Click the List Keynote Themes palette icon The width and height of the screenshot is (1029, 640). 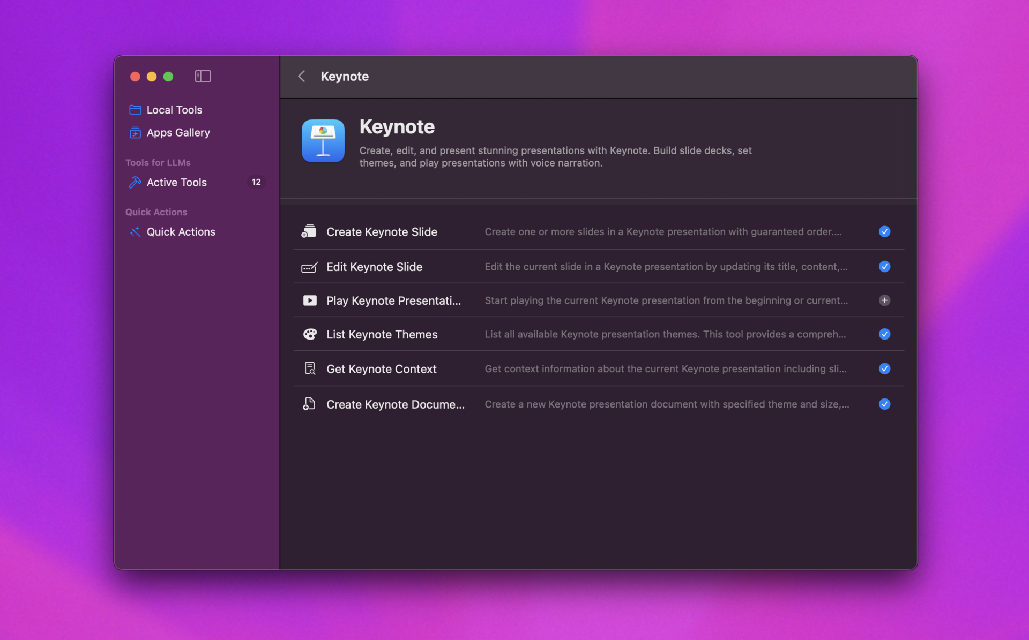click(310, 334)
